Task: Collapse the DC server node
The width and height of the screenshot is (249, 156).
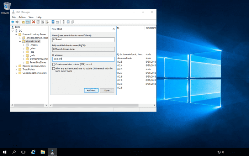Action: coord(12,31)
